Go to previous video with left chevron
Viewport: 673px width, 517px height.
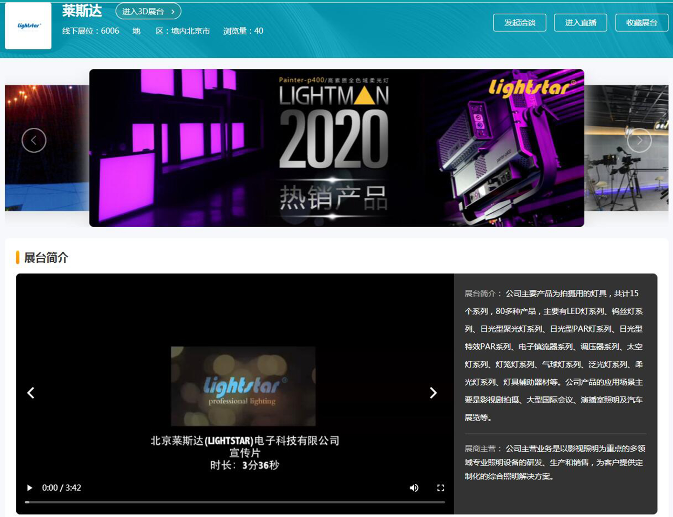[x=31, y=393]
